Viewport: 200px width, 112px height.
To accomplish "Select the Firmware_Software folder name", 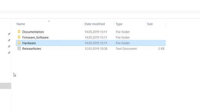I will pyautogui.click(x=35, y=37).
